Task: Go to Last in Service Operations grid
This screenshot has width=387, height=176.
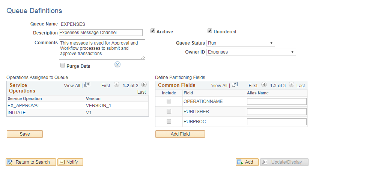Action: click(142, 92)
